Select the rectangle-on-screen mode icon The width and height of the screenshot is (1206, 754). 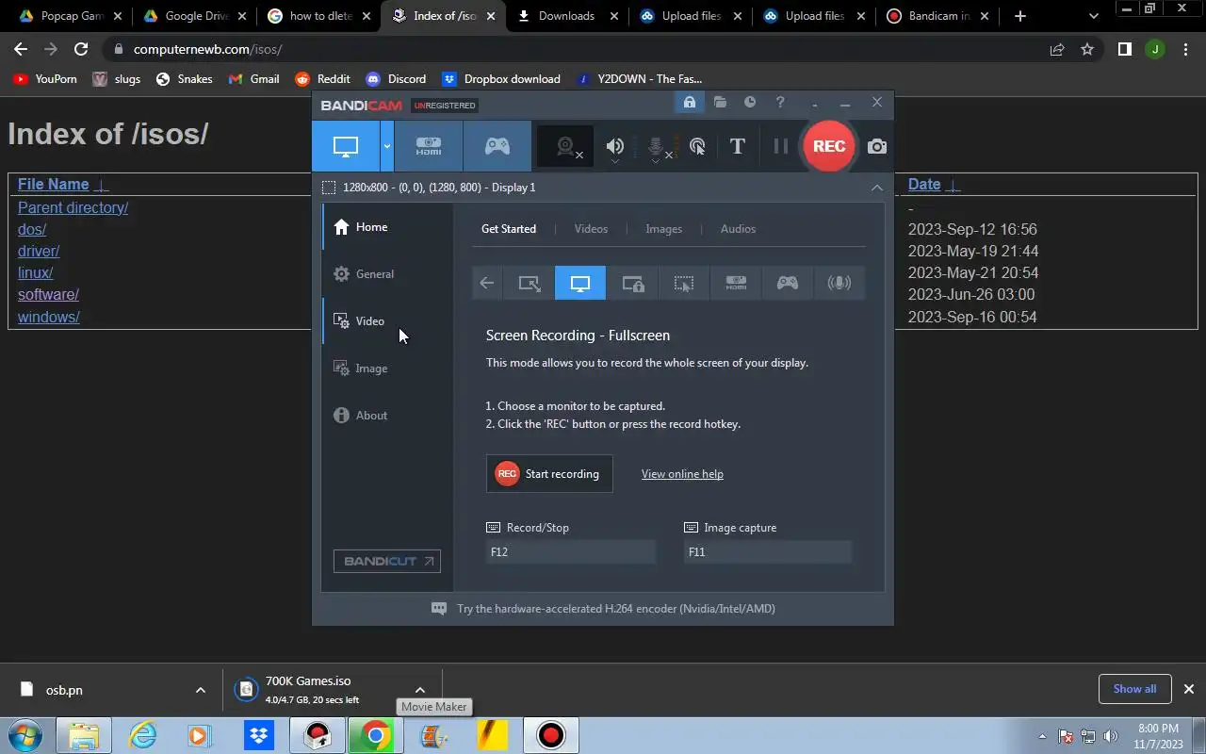pyautogui.click(x=530, y=283)
